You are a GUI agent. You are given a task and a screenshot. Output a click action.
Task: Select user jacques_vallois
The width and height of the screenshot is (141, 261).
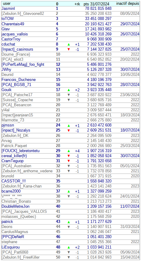point(15,34)
